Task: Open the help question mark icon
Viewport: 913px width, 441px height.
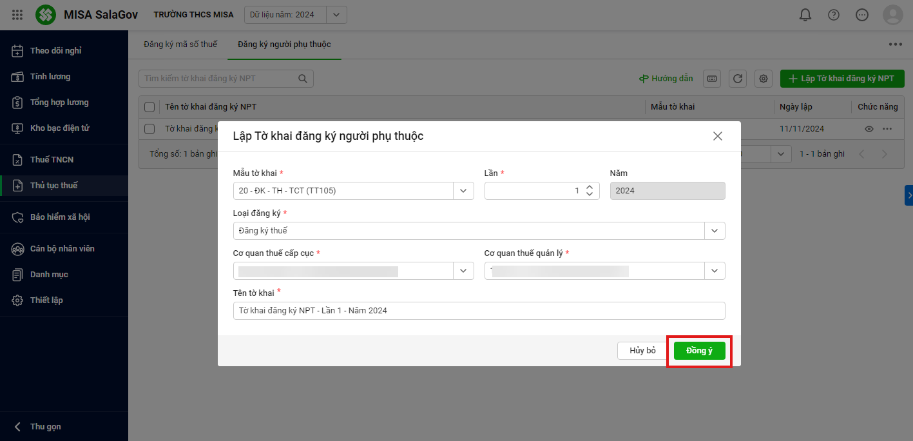Action: [x=833, y=15]
